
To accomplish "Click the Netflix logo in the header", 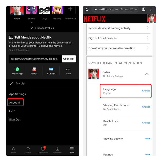I will point(95,19).
